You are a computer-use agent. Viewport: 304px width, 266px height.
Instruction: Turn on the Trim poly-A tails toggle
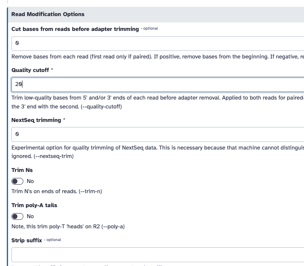17,216
